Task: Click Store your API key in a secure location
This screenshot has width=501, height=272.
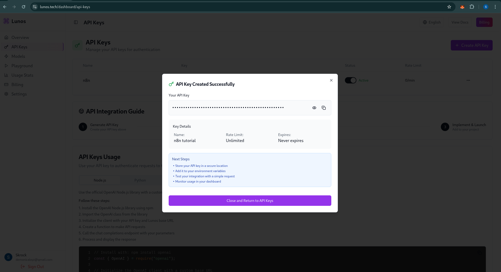Action: pyautogui.click(x=201, y=166)
